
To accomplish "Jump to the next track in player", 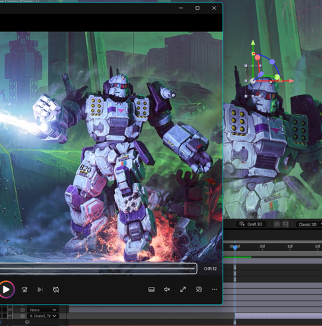I will coord(40,289).
